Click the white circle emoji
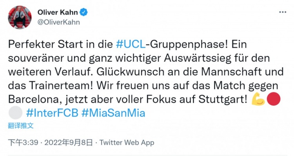This screenshot has width=294, height=156. pyautogui.click(x=15, y=113)
